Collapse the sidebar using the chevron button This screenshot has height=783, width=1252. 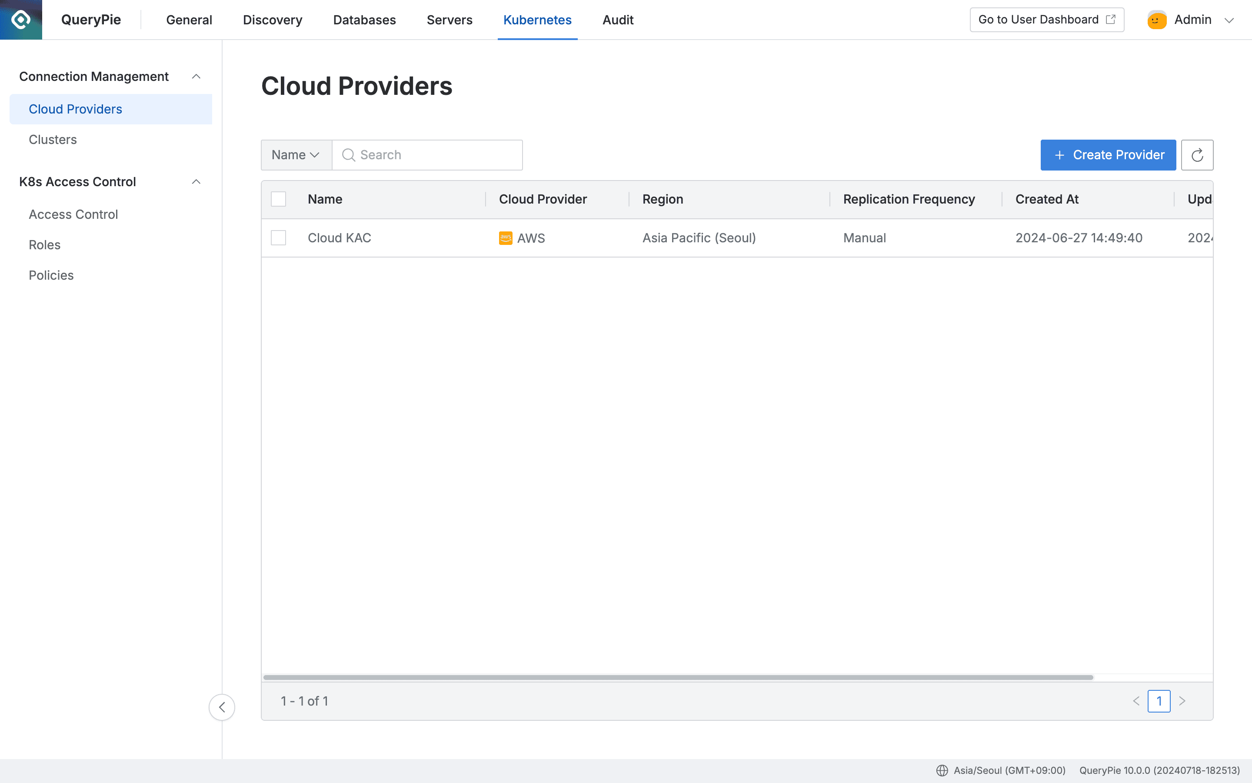point(222,707)
